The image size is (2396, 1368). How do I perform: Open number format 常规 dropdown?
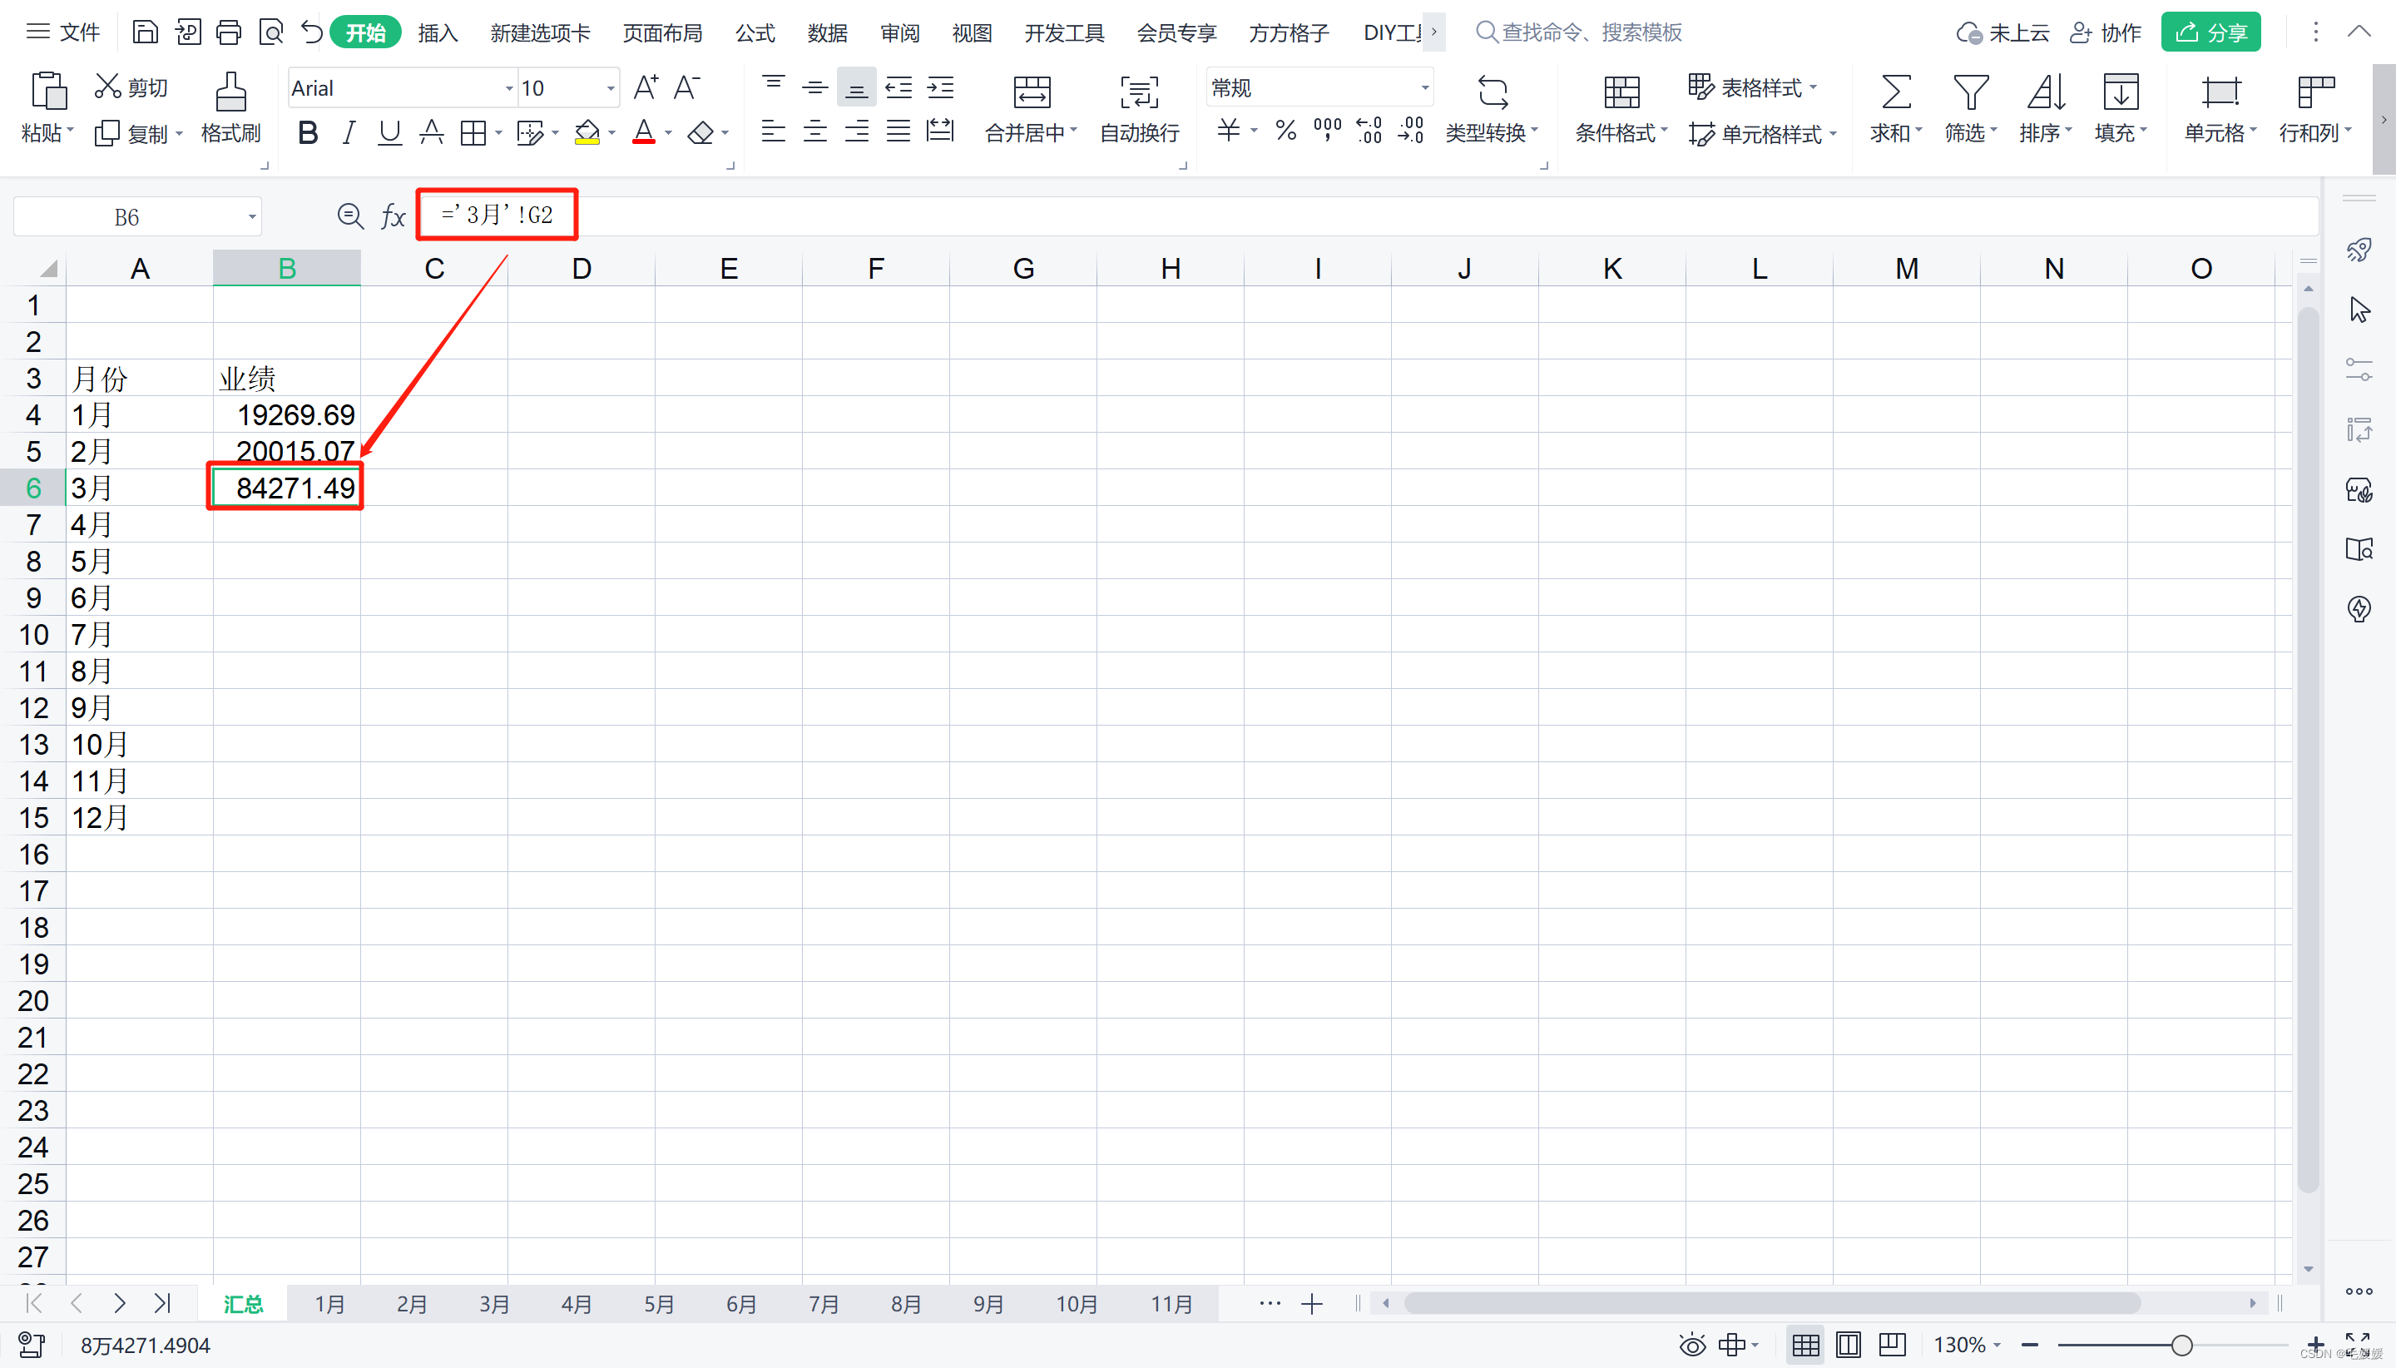point(1425,88)
